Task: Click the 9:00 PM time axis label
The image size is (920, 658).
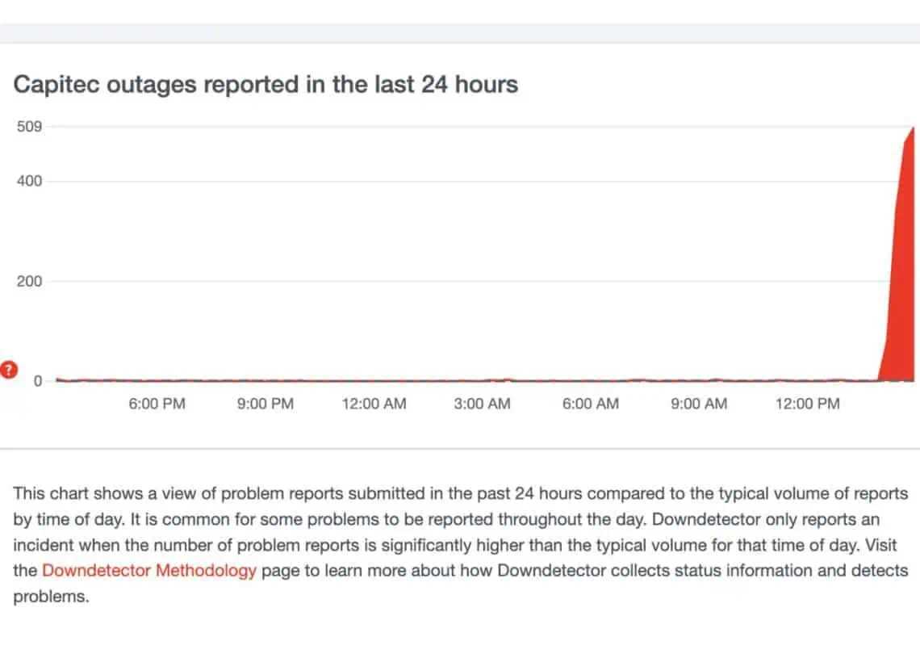Action: coord(265,404)
